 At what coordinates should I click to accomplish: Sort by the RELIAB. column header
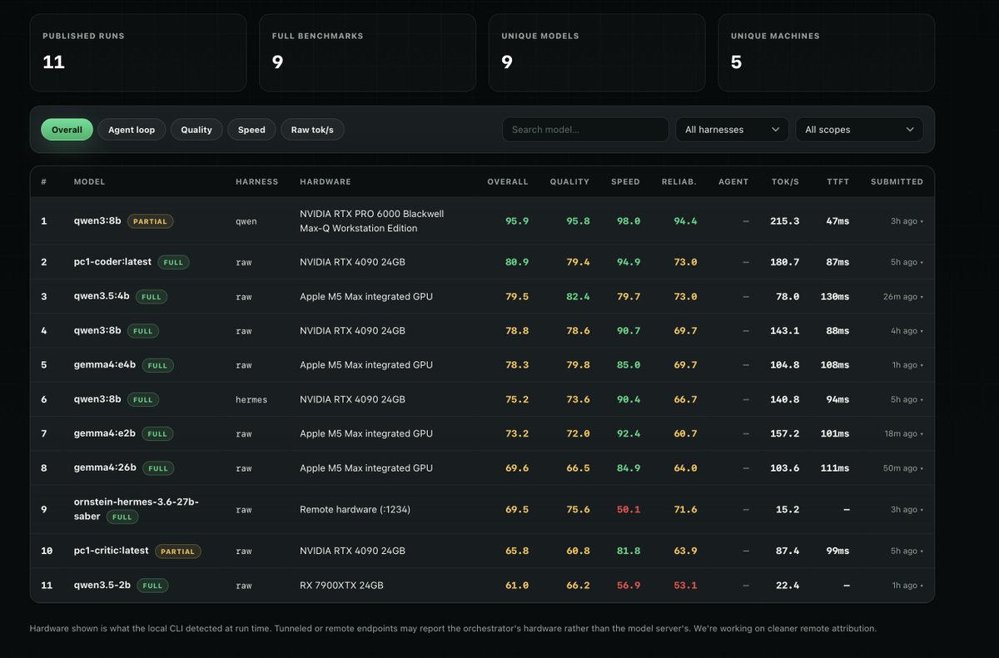click(x=679, y=181)
